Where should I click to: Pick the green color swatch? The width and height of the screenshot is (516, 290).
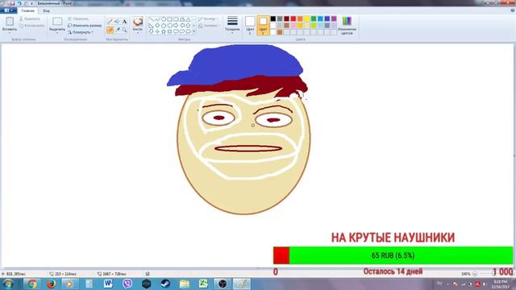coord(314,19)
